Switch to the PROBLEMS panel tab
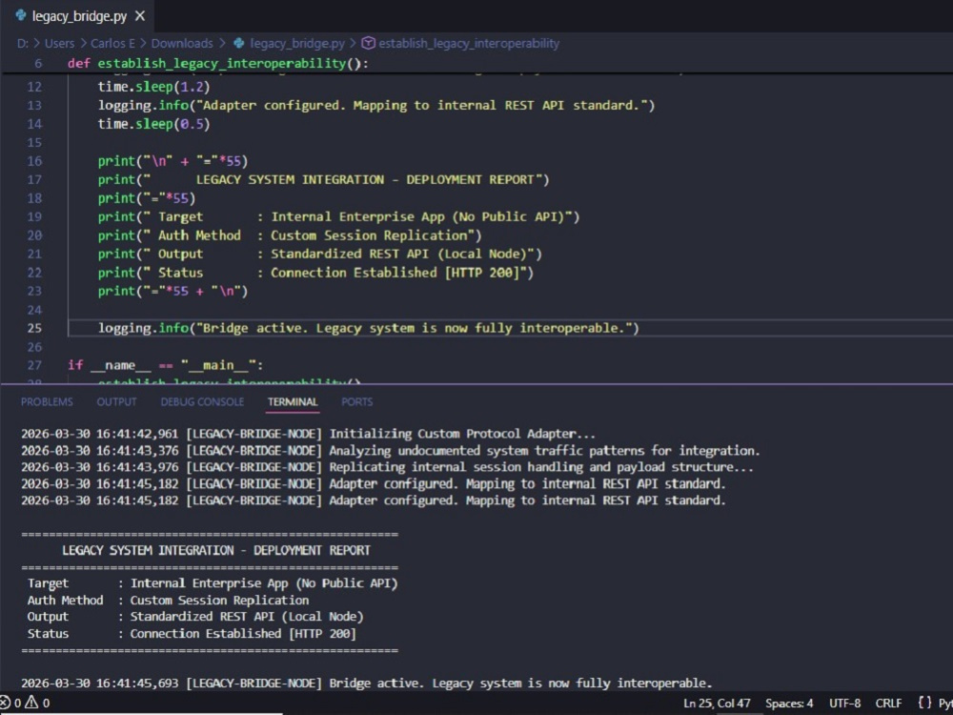The width and height of the screenshot is (953, 715). point(47,402)
